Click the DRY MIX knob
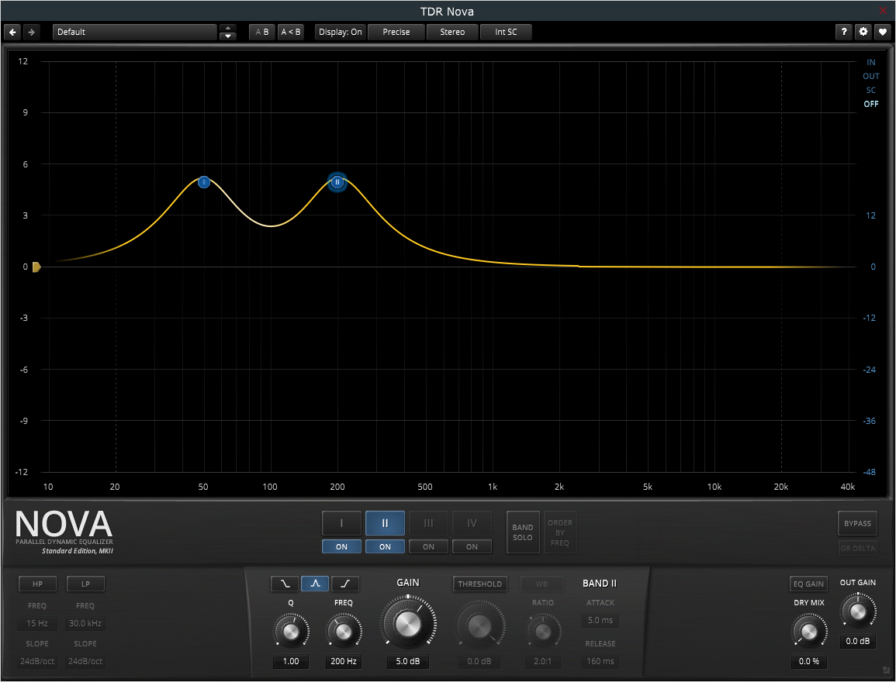The height and width of the screenshot is (682, 896). point(808,631)
